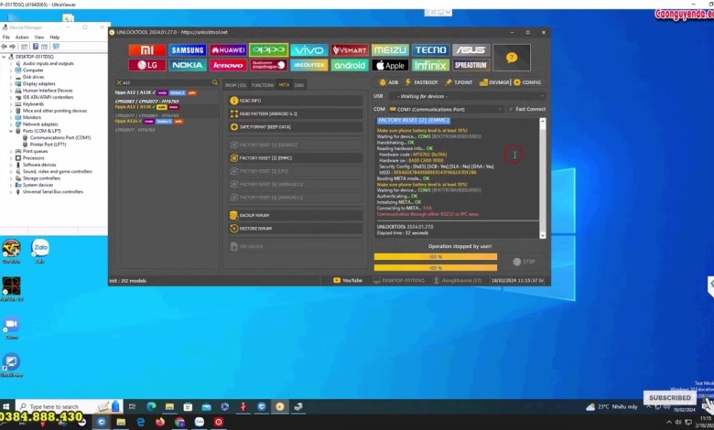The width and height of the screenshot is (714, 430).
Task: Open the COM port dropdown
Action: (x=447, y=109)
